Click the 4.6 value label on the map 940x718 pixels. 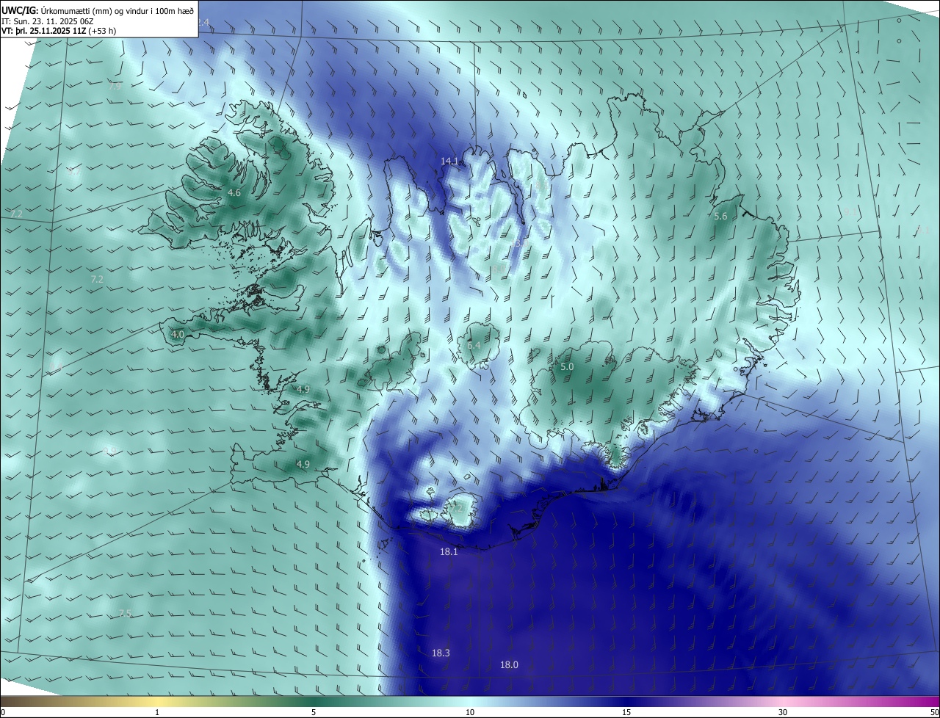(234, 193)
